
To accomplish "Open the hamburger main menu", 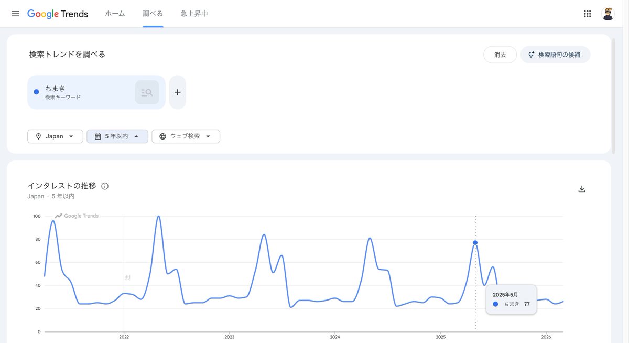I will pos(15,14).
